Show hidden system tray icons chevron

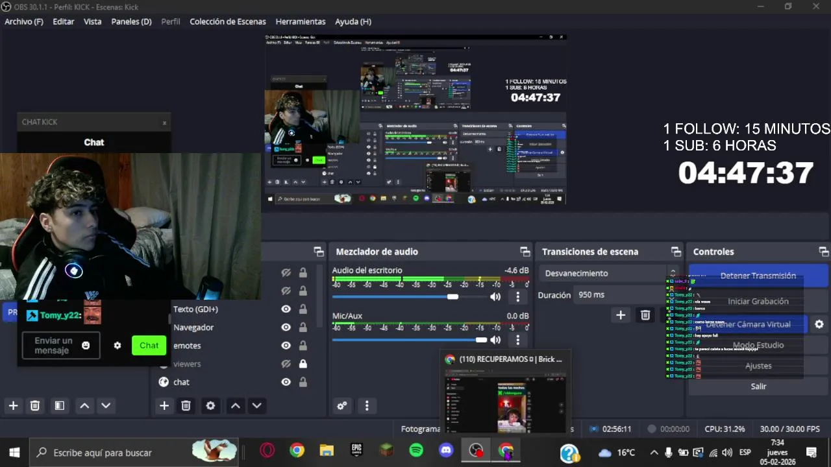(x=654, y=452)
